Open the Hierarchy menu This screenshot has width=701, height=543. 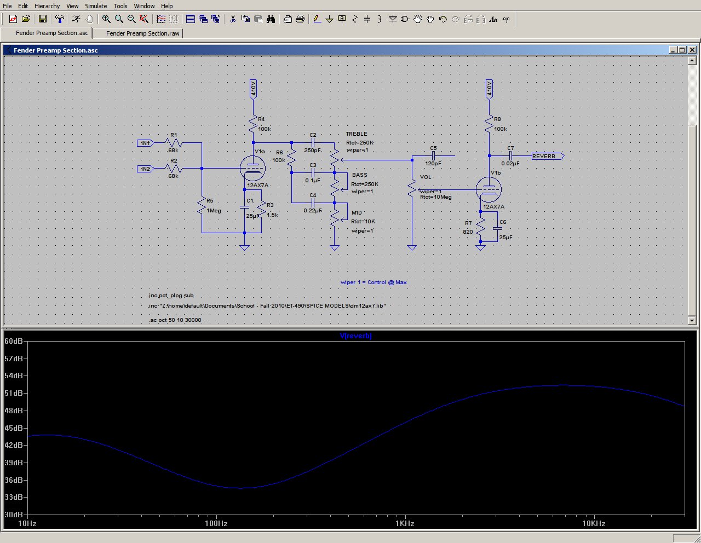[x=47, y=6]
